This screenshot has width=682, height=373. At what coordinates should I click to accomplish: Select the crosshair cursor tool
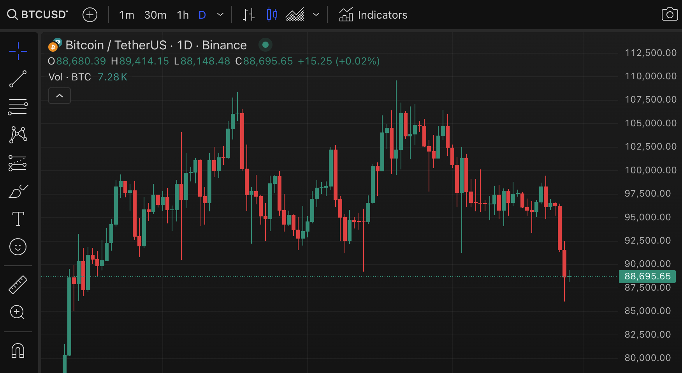[18, 51]
